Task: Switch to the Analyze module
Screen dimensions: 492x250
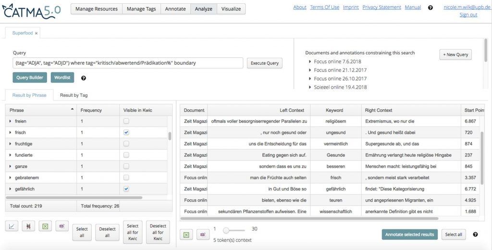Action: tap(203, 9)
